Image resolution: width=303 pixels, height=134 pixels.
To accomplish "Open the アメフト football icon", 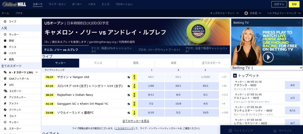I will pos(5,104).
